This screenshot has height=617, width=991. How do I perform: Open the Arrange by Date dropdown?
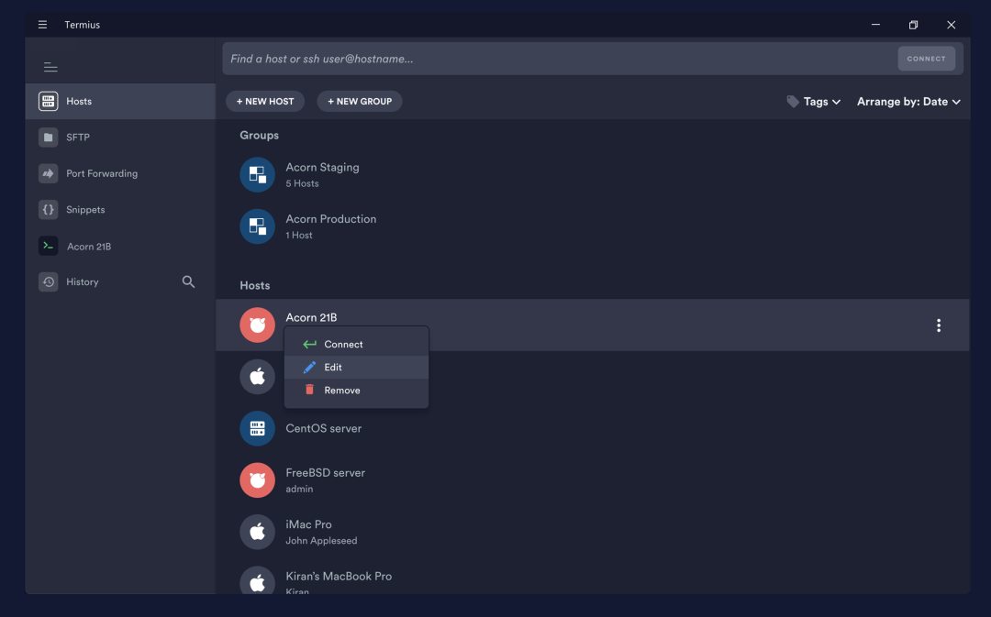coord(908,102)
